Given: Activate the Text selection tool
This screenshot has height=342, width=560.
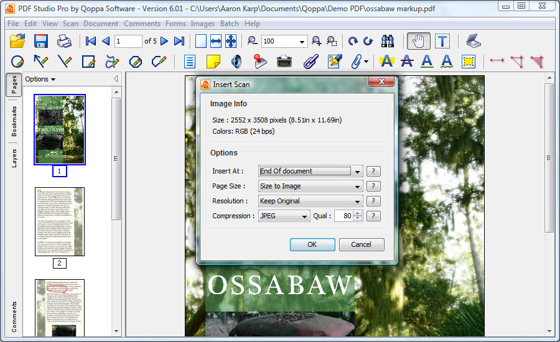Looking at the screenshot, I should [x=442, y=41].
